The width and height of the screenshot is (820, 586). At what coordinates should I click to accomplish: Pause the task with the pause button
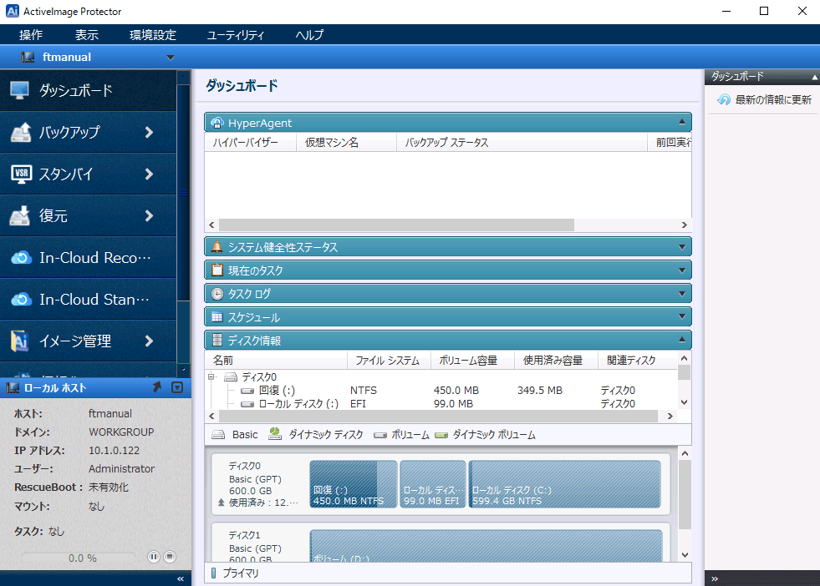(x=153, y=557)
